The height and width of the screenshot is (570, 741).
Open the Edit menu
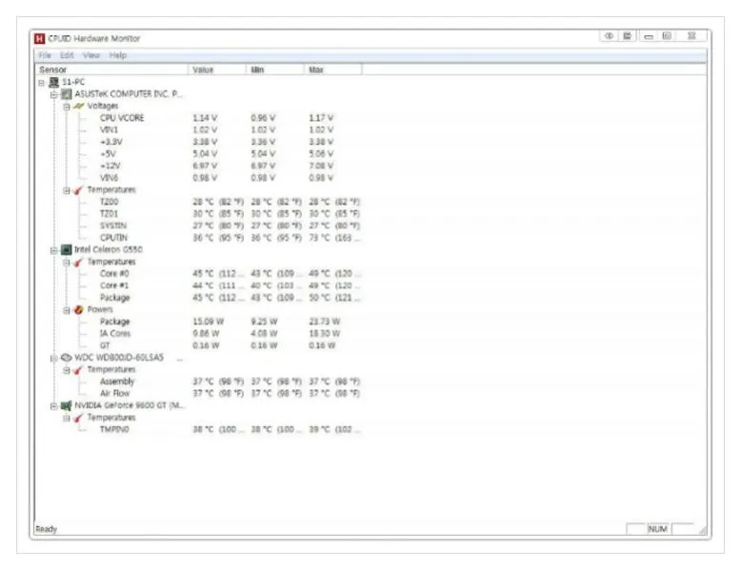[x=67, y=55]
